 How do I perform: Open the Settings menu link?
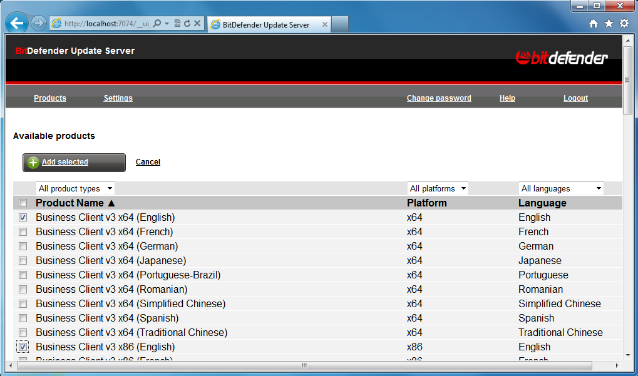[x=118, y=98]
